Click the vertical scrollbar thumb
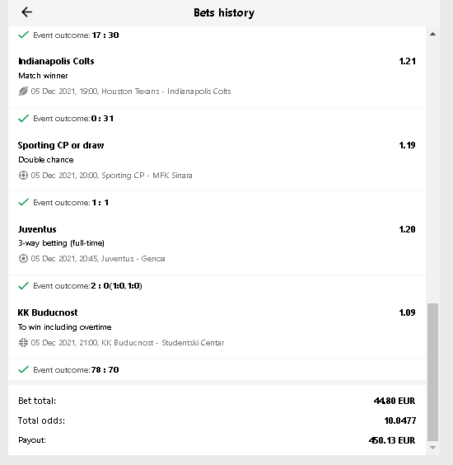Screen dimensions: 453x465 tap(432, 372)
